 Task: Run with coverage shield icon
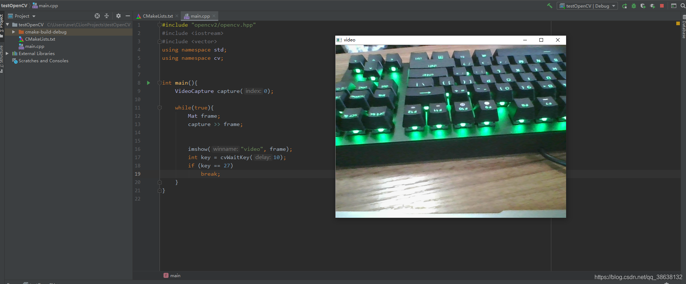(643, 6)
